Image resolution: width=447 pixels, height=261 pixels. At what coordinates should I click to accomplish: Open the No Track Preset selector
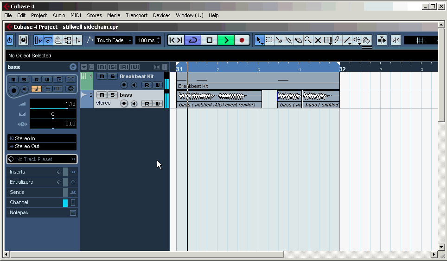(42, 159)
